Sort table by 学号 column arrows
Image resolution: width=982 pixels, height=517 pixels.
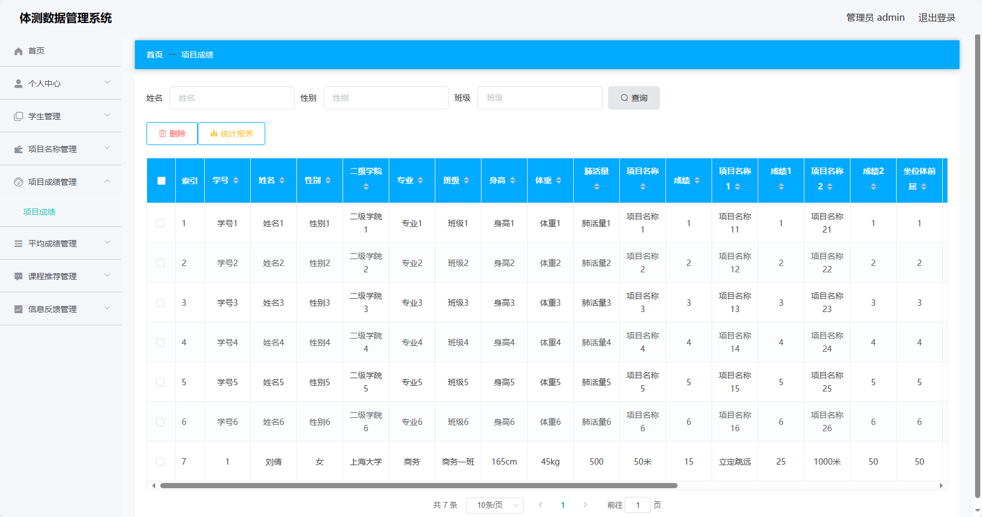[236, 181]
